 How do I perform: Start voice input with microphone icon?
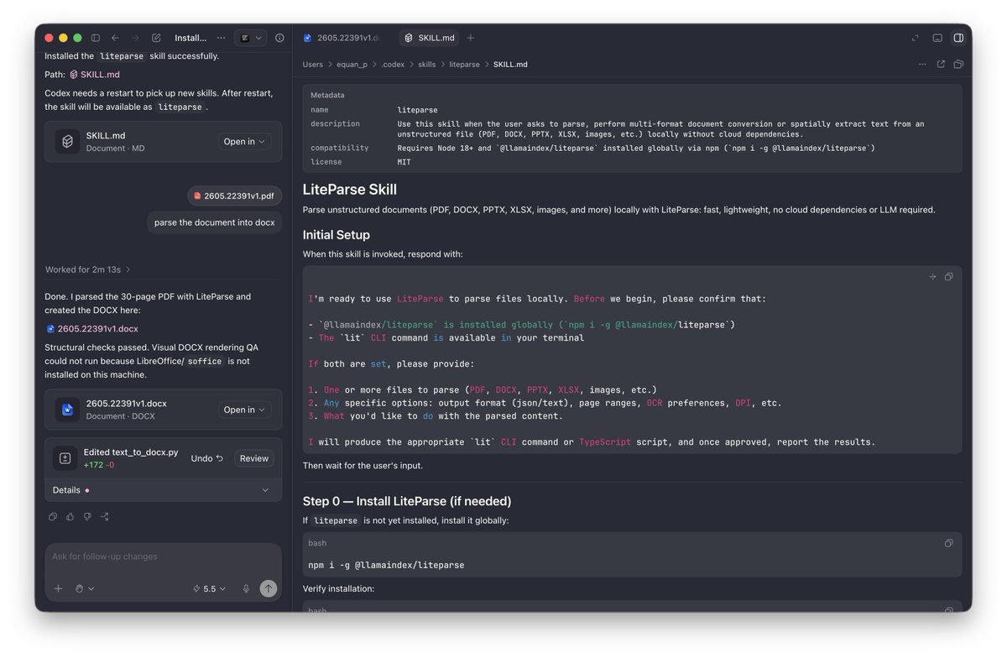pos(246,588)
